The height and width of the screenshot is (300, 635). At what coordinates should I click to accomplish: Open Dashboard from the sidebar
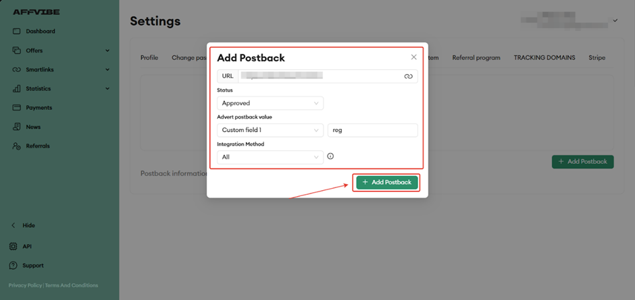40,31
